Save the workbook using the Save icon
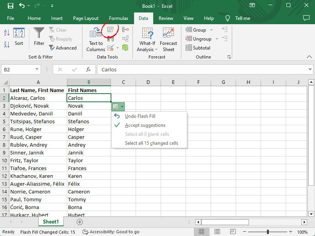Viewport: 315px width, 236px height. coord(11,6)
